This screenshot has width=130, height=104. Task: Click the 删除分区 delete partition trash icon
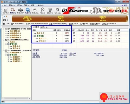tap(50, 11)
